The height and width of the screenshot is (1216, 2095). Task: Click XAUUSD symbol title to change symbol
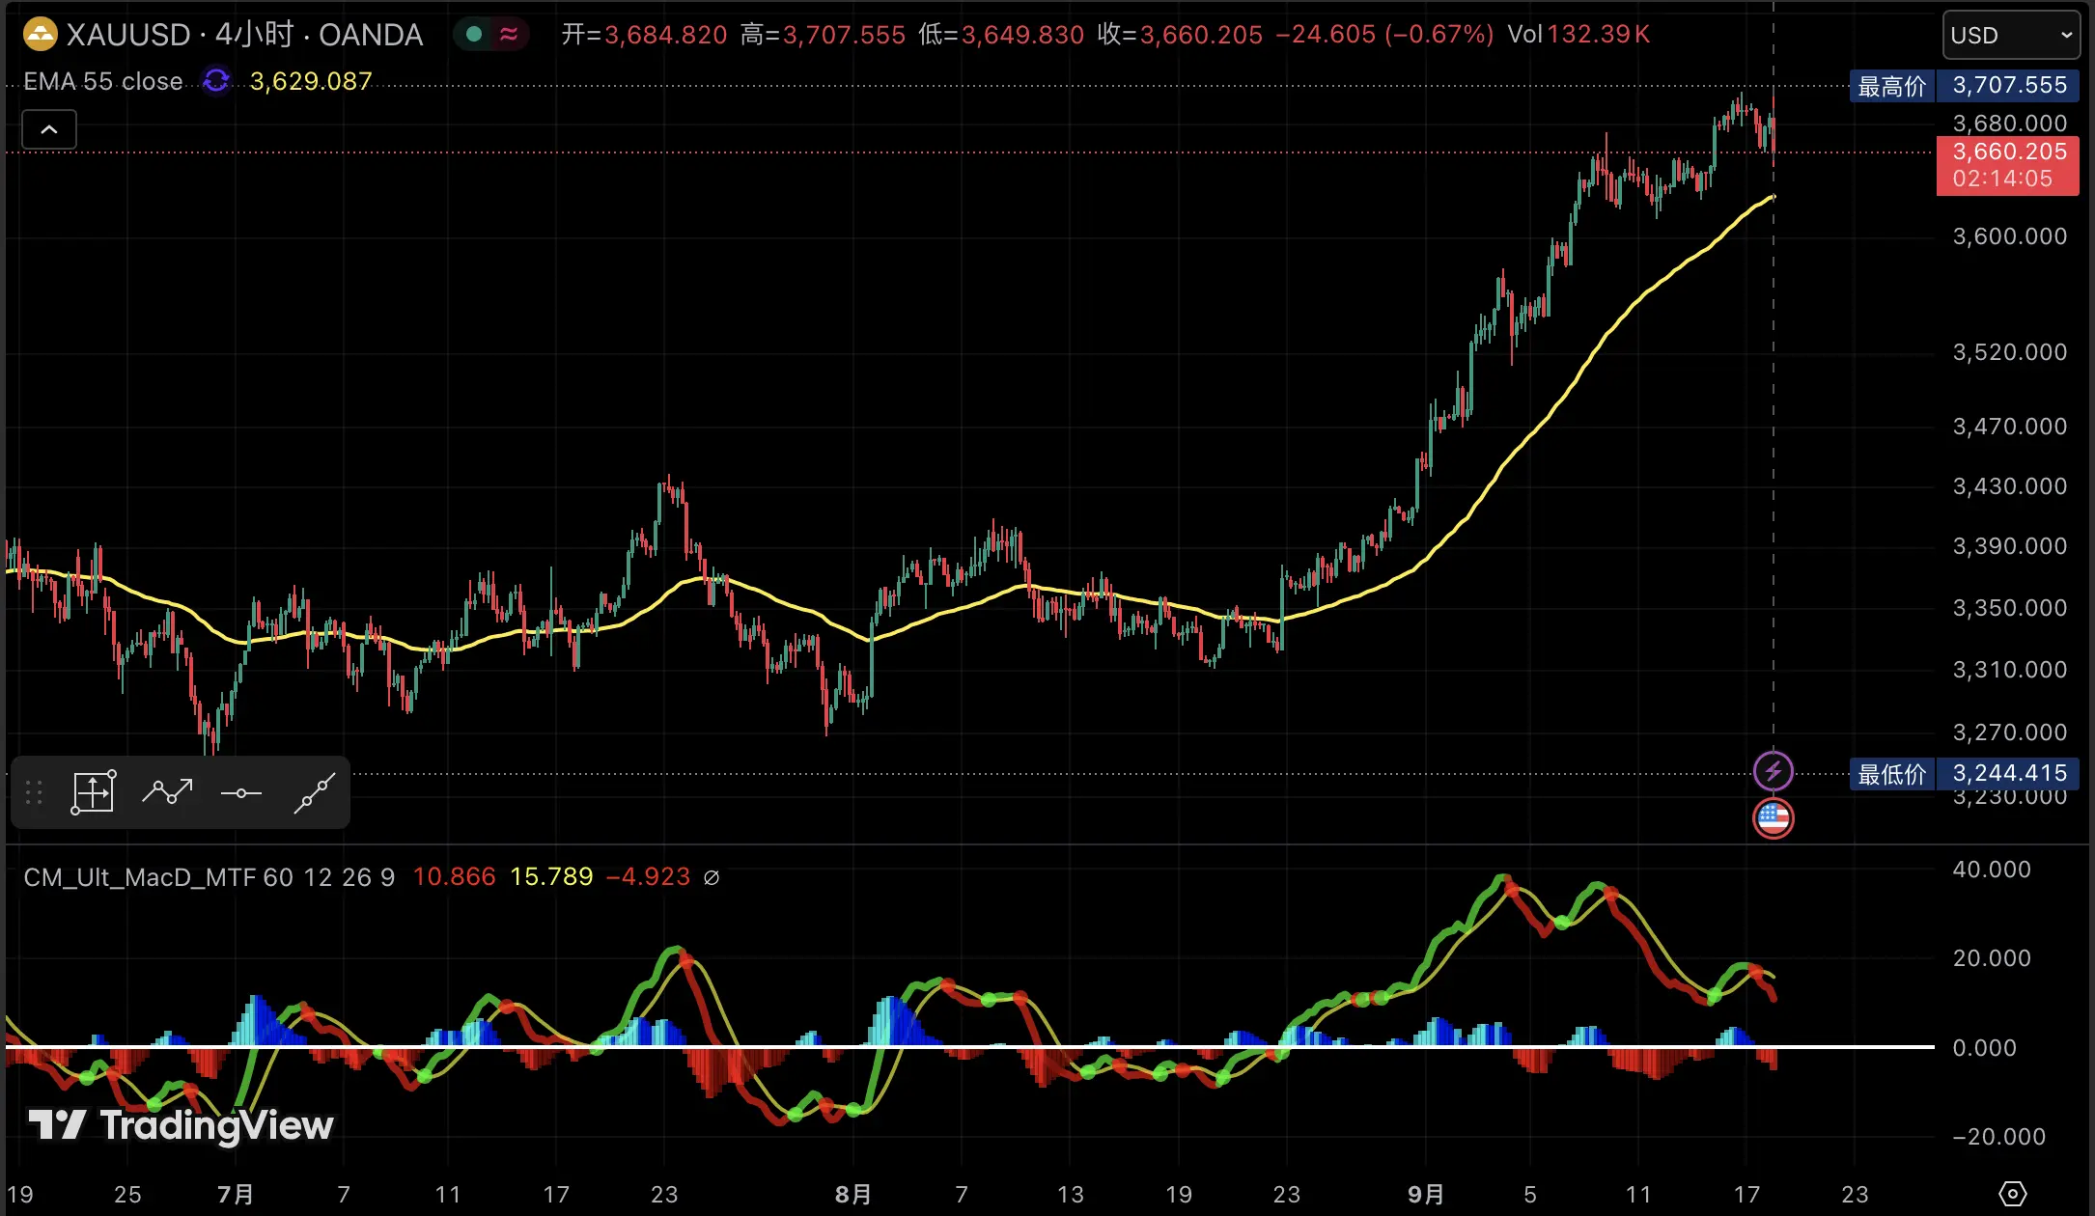coord(128,35)
